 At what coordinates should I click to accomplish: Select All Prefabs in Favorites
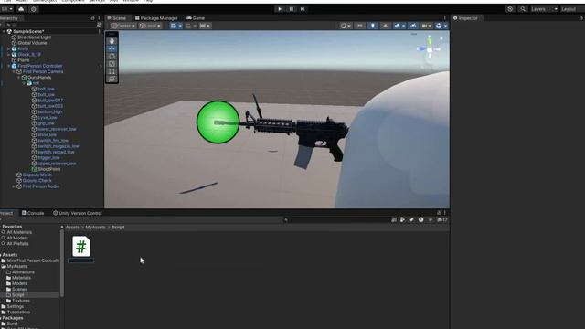tap(17, 244)
